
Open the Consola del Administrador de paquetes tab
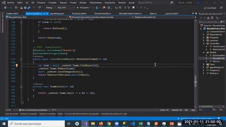[x=82, y=114]
